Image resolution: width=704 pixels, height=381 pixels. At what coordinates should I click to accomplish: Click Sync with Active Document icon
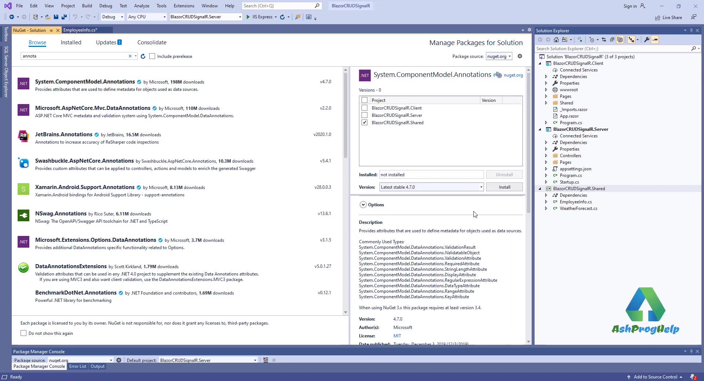tap(604, 40)
